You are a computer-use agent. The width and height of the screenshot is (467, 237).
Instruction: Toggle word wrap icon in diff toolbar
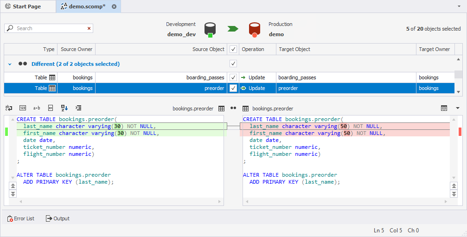click(9, 108)
